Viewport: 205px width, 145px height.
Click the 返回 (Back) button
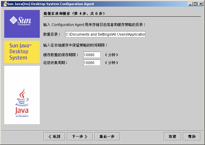pos(54,137)
